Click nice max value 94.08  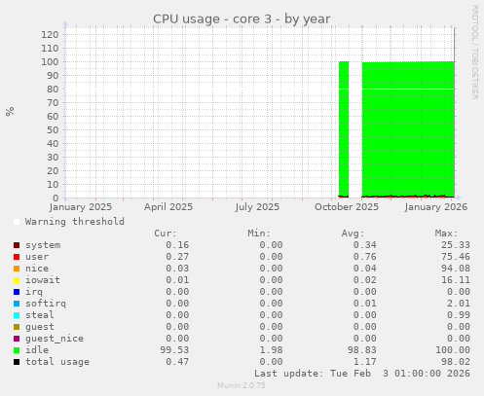[x=456, y=269]
